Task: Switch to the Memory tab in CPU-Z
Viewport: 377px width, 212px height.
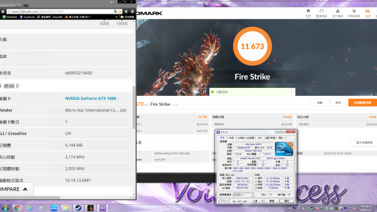Action: coord(250,138)
